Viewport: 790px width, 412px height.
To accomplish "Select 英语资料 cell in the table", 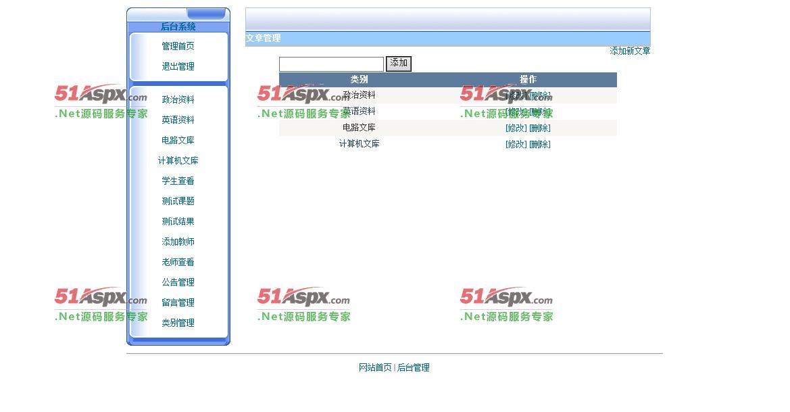I will pos(359,111).
